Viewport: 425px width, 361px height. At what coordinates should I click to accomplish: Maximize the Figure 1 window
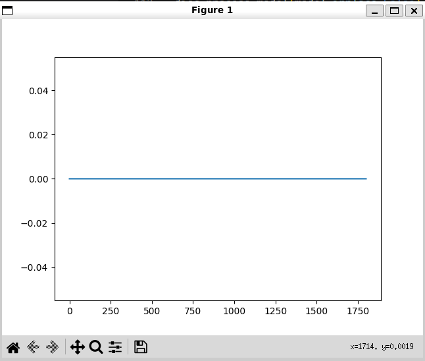(394, 11)
